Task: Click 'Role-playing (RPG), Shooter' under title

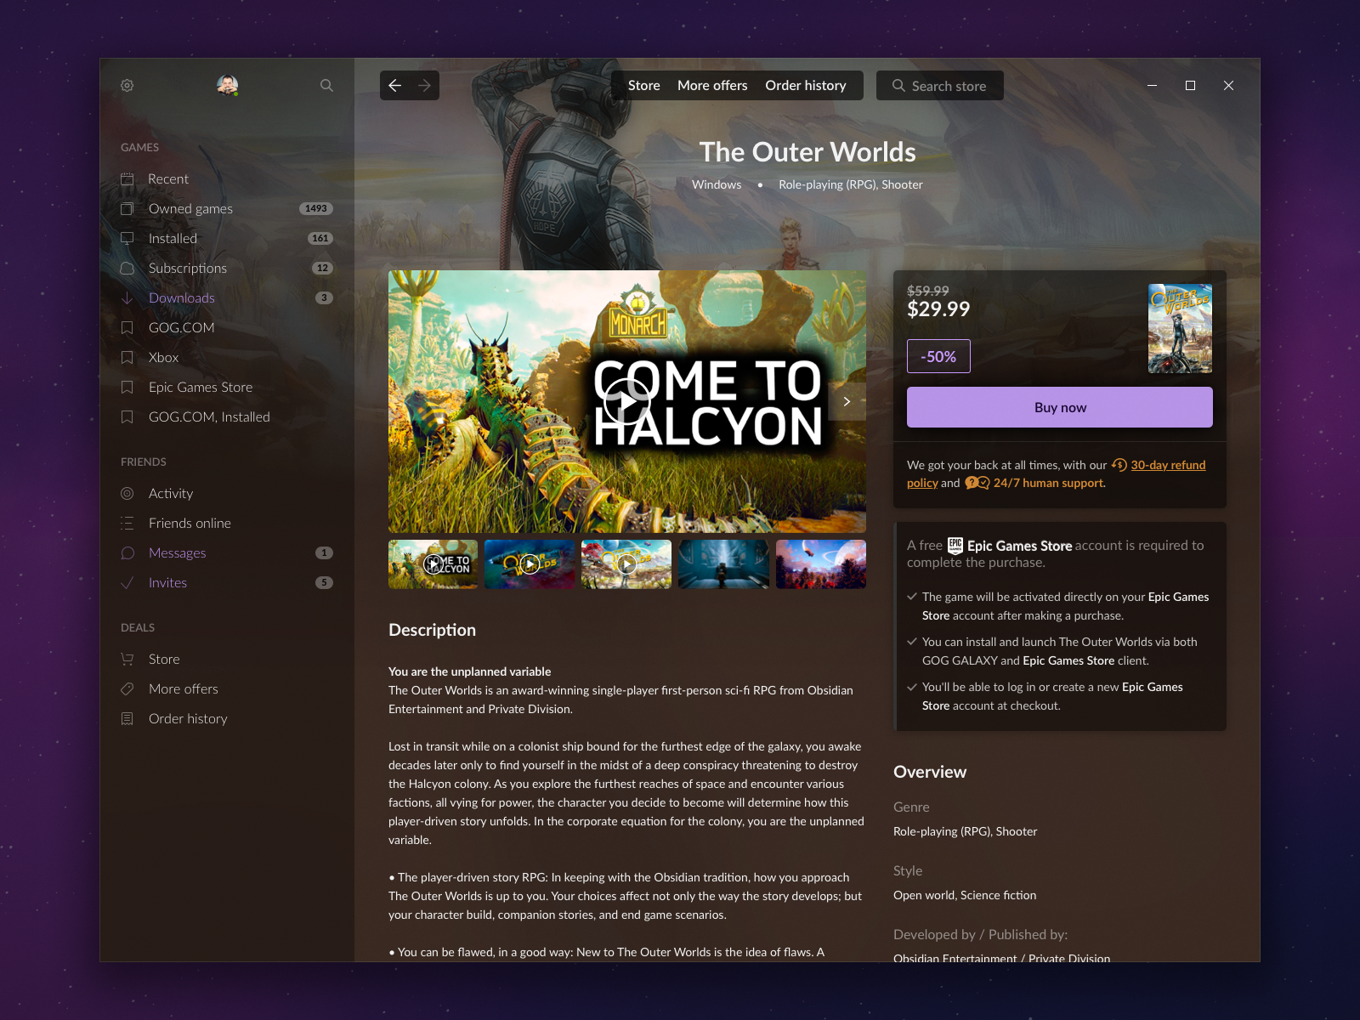Action: click(x=851, y=184)
